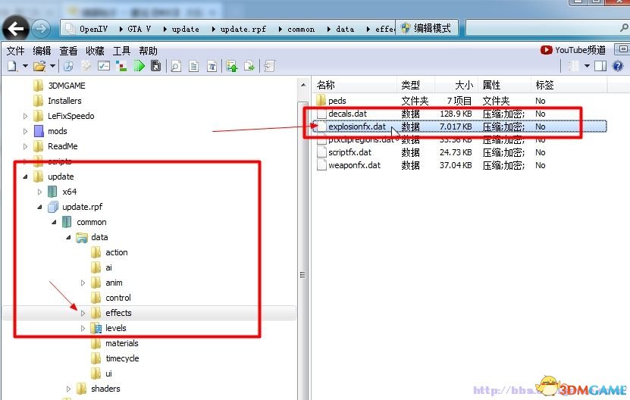Screen dimensions: 630x400
Task: Select the timecycle folder
Action: (x=122, y=358)
